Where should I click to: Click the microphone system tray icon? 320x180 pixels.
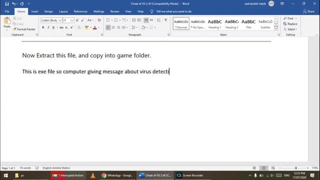(x=255, y=175)
